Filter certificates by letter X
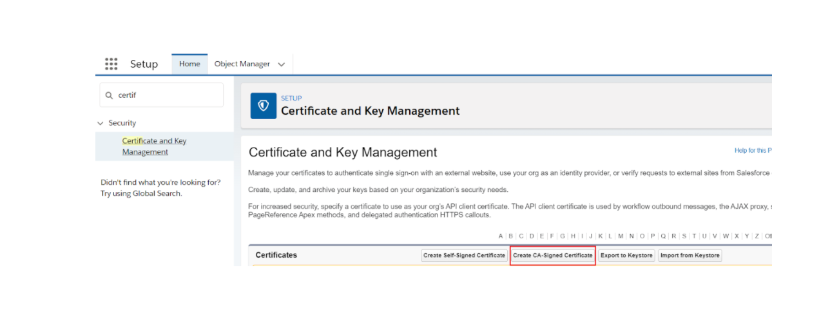830x313 pixels. pyautogui.click(x=737, y=236)
